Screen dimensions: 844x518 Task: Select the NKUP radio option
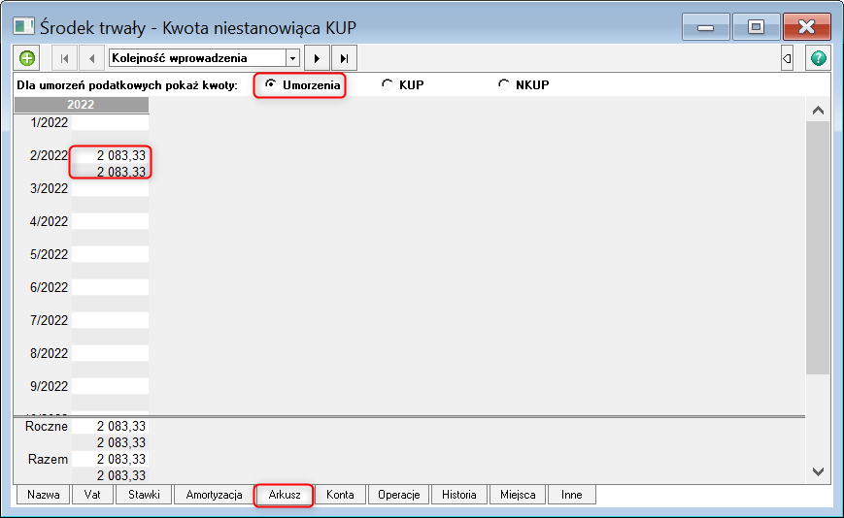coord(523,85)
